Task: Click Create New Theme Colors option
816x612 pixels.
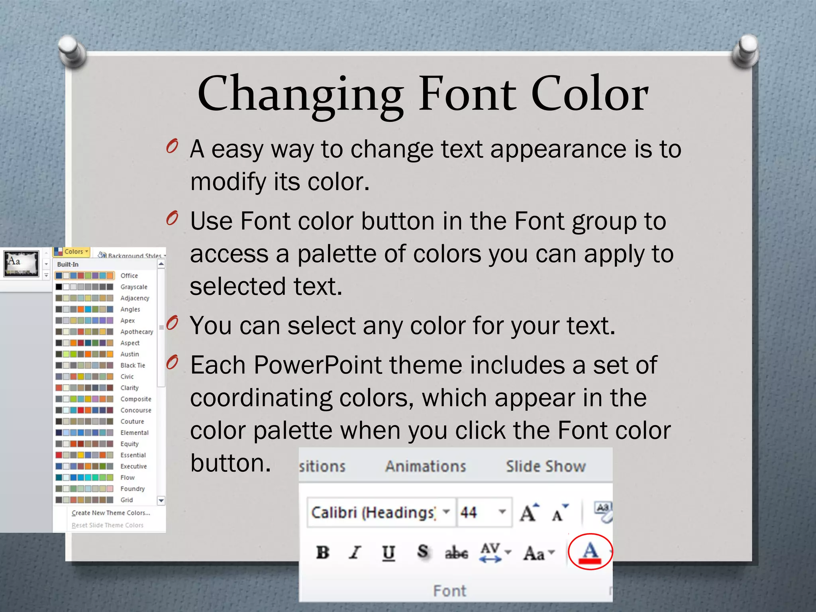Action: coord(111,513)
